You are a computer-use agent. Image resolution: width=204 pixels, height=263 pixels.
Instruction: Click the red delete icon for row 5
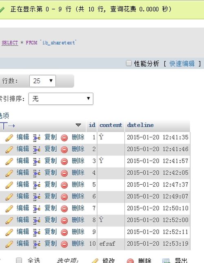tap(64, 185)
